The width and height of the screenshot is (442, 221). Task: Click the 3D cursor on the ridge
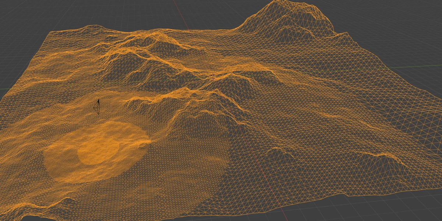pos(213,77)
